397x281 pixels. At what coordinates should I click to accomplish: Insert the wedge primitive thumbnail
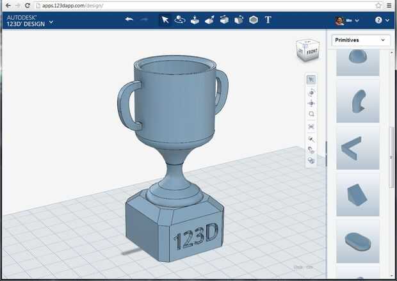[358, 195]
